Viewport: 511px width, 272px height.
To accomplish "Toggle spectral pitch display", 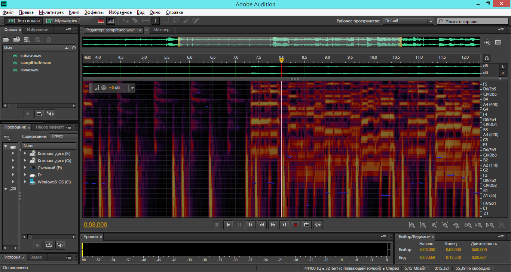I will coord(111,21).
